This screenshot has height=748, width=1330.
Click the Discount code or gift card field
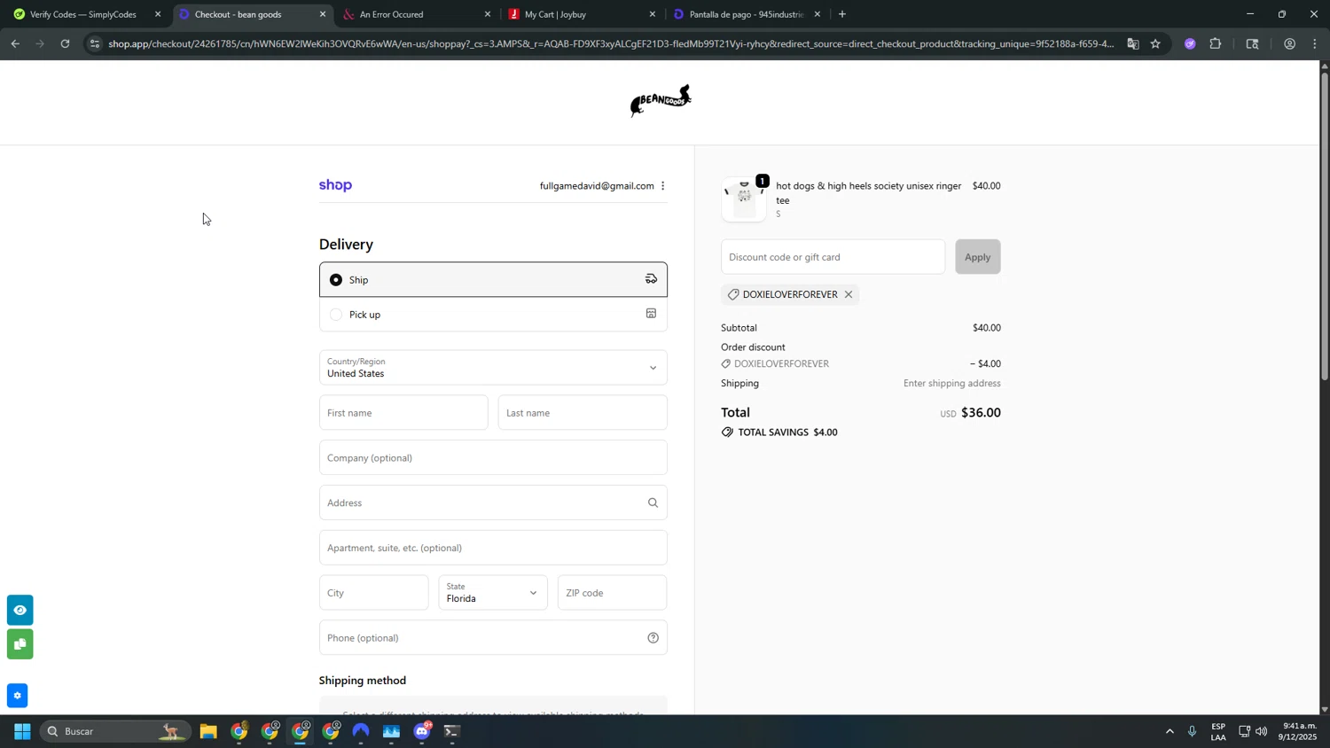(833, 257)
